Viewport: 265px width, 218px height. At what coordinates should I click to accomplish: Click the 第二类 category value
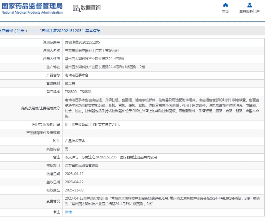70,83
